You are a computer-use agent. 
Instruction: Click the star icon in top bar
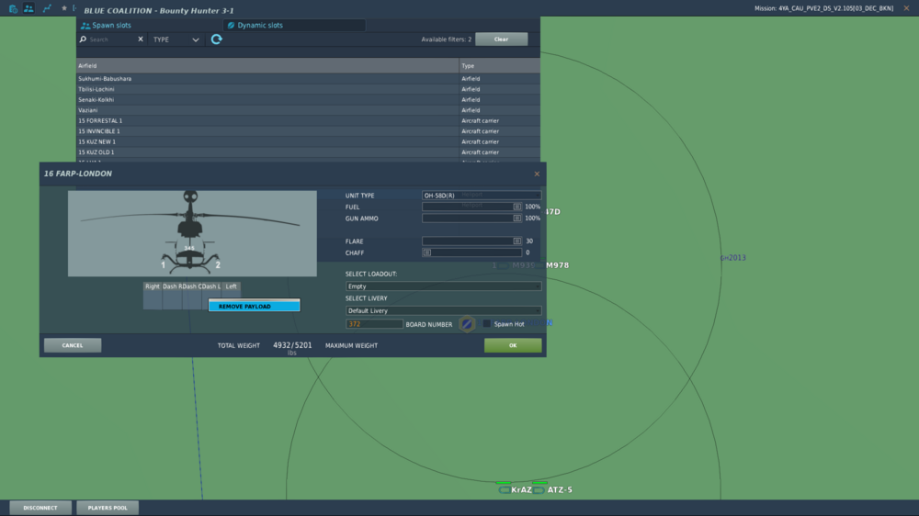tap(64, 8)
